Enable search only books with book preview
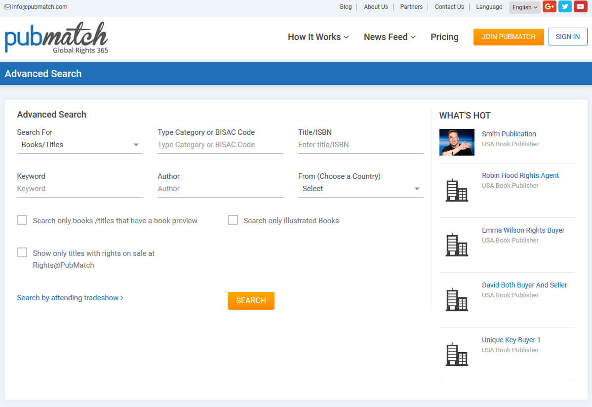The width and height of the screenshot is (592, 407). (22, 220)
